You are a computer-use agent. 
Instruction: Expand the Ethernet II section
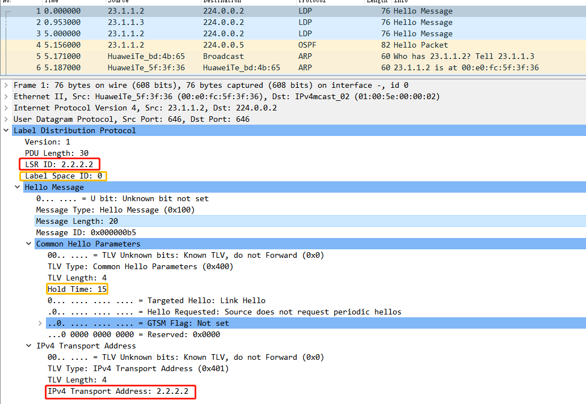tap(6, 96)
